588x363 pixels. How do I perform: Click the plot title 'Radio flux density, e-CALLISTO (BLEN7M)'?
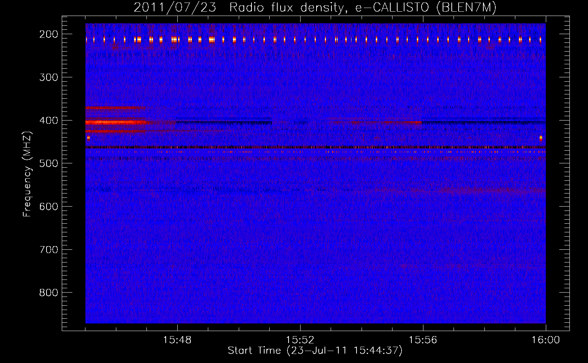coord(363,8)
